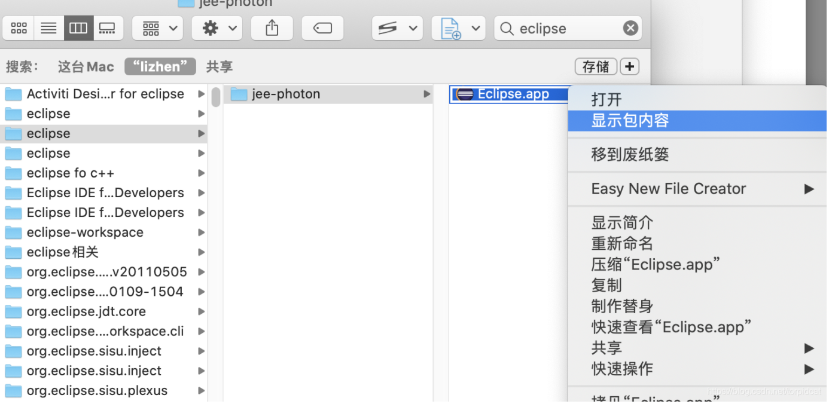Choose 复制 from context menu
The width and height of the screenshot is (829, 404).
pyautogui.click(x=697, y=285)
